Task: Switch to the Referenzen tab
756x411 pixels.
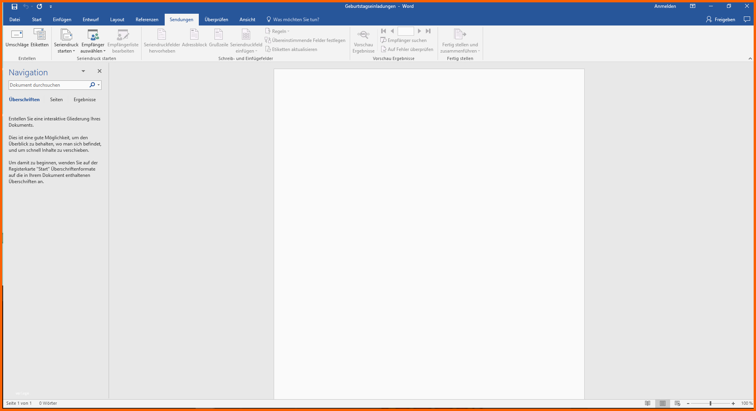Action: click(147, 20)
